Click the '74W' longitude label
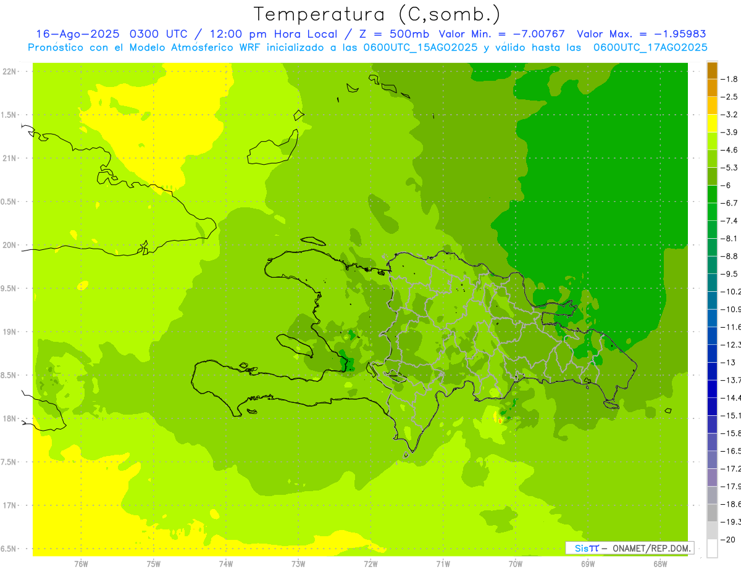 coord(226,563)
